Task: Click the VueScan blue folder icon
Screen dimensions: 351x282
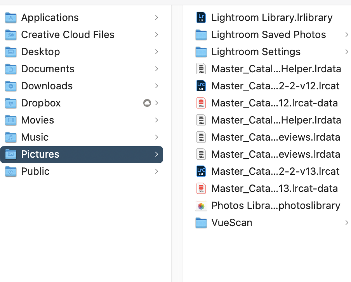Action: (201, 223)
